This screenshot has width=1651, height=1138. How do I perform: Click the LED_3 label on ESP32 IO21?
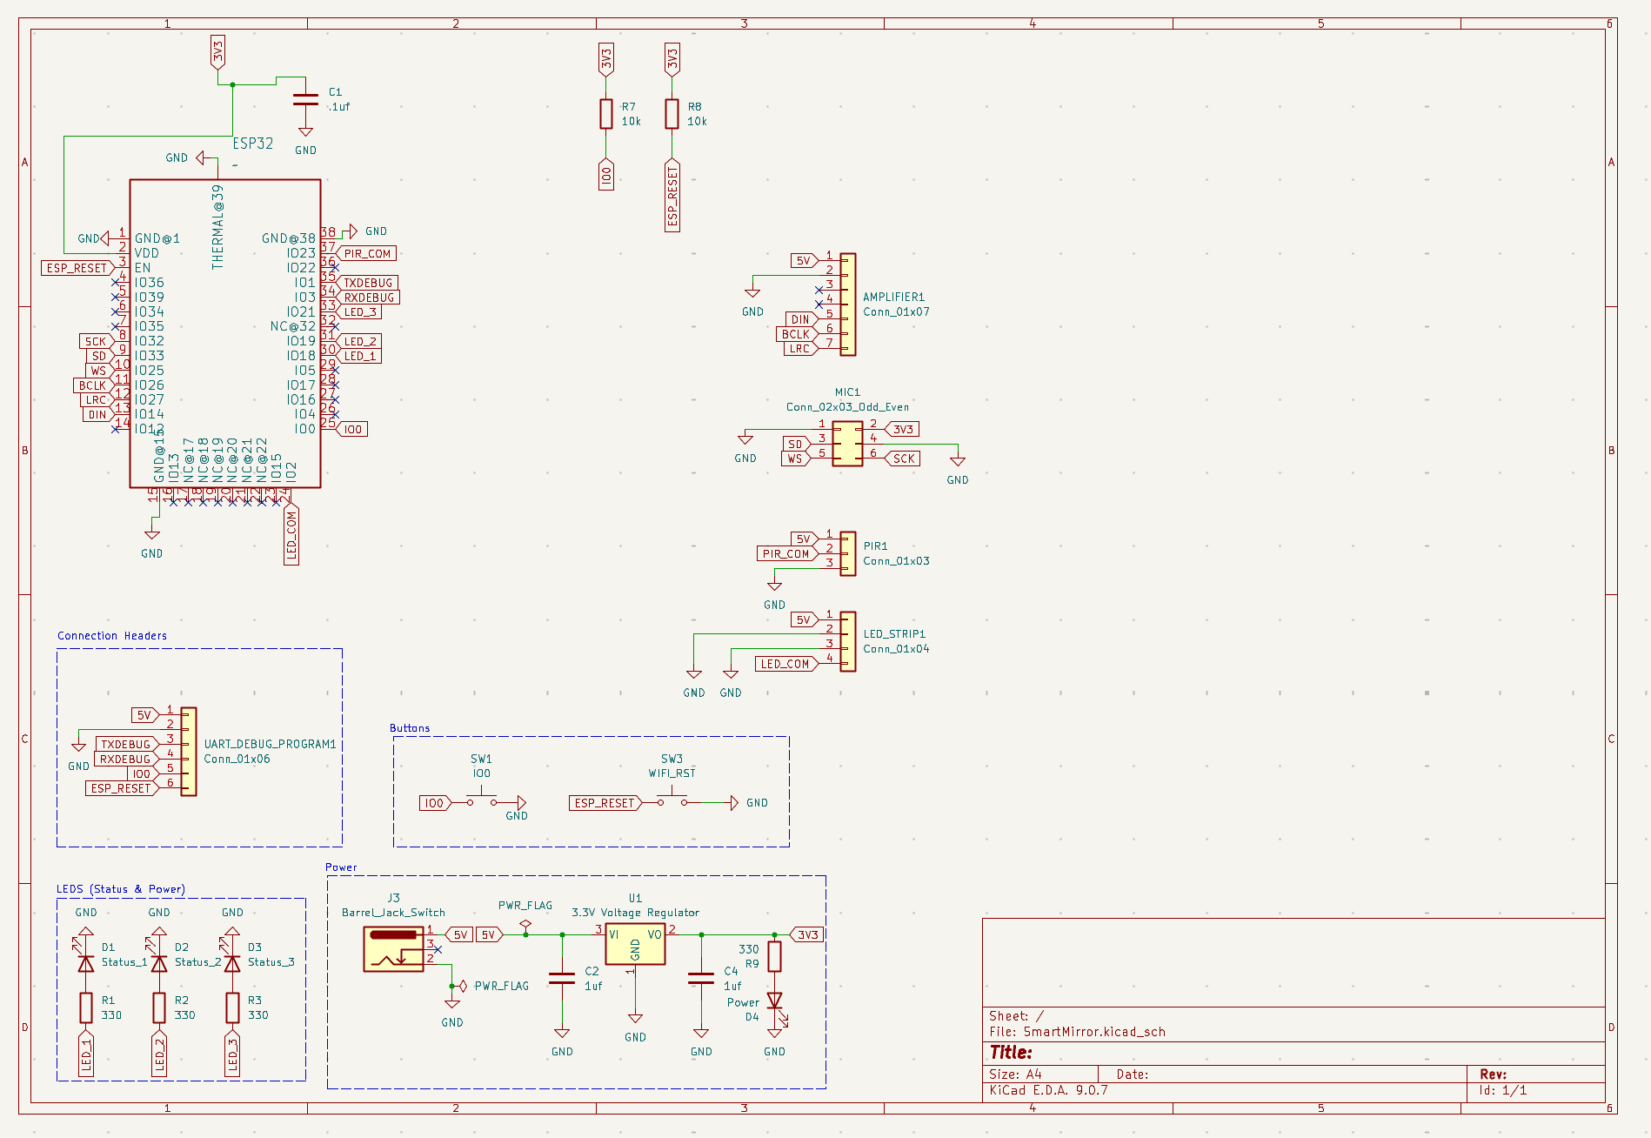pyautogui.click(x=359, y=312)
